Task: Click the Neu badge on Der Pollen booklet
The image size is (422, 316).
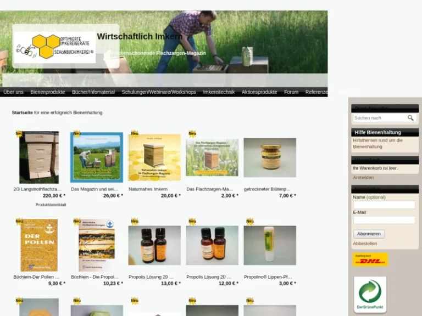Action: coord(19,222)
